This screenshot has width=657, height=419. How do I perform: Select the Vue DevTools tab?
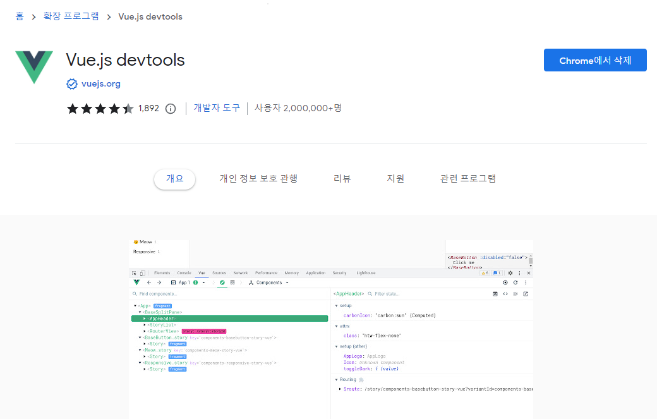(202, 273)
